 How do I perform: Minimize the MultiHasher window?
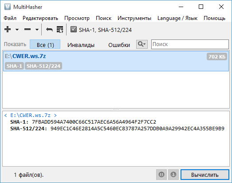tap(181, 7)
